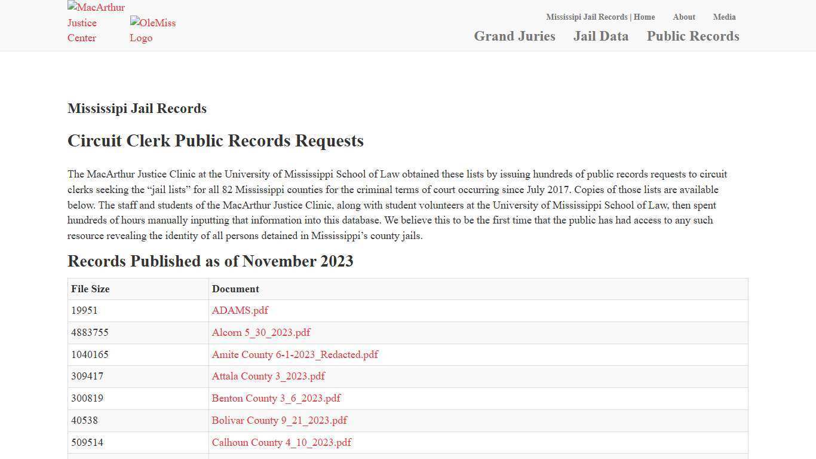
Task: Select the Circuit Clerk Public Records heading
Action: pos(216,140)
